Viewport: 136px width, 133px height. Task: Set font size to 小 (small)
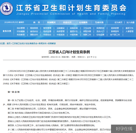(x=94, y=57)
